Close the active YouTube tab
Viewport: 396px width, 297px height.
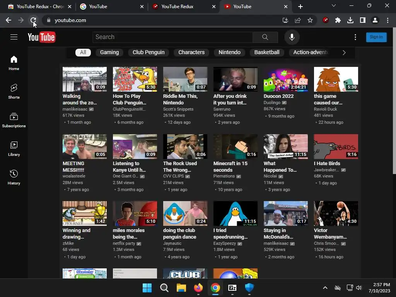pos(286,7)
